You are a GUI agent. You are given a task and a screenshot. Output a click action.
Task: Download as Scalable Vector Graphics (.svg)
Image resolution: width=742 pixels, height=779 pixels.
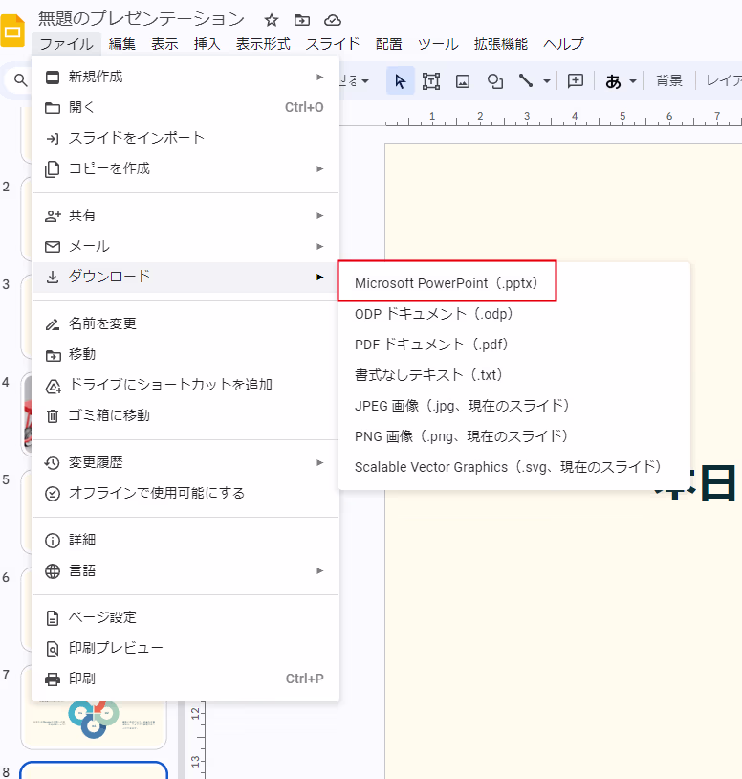514,468
